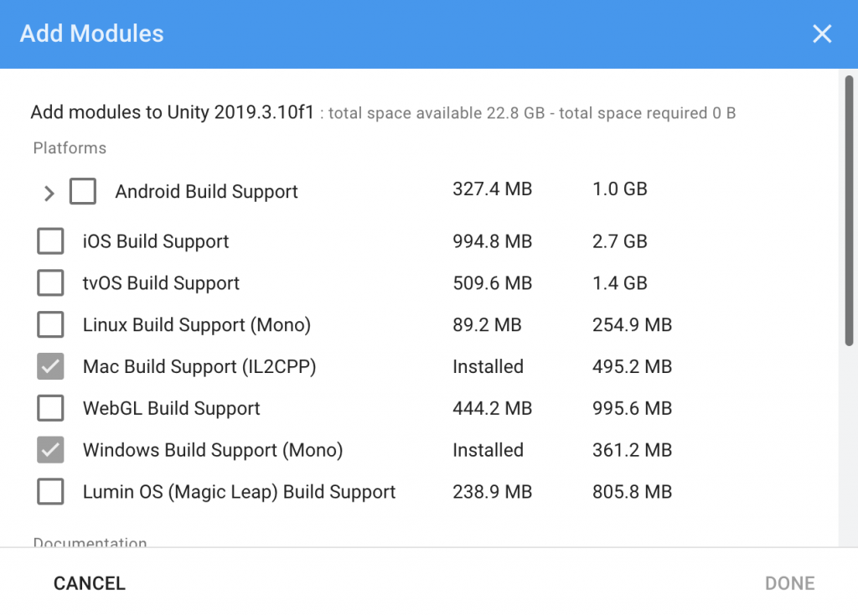Click Windows Build Support (Mono) checked box
This screenshot has width=858, height=616.
pos(50,451)
